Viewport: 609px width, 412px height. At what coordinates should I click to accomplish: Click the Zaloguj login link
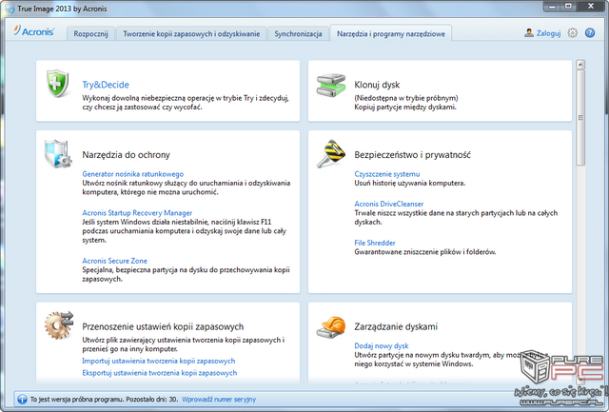tap(548, 33)
